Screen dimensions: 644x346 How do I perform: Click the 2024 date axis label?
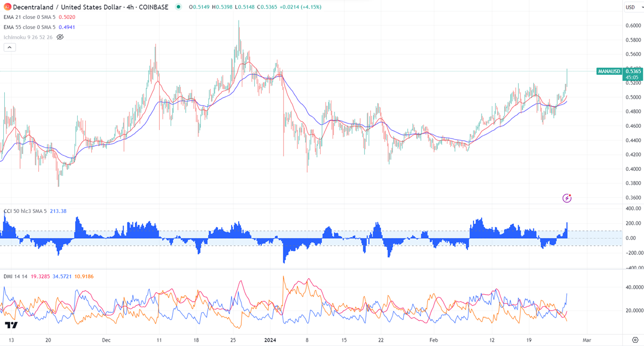[270, 340]
